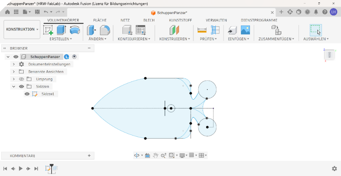The height and width of the screenshot is (176, 341).
Task: Collapse the BROWSER panel with minus
Action: [x=89, y=48]
